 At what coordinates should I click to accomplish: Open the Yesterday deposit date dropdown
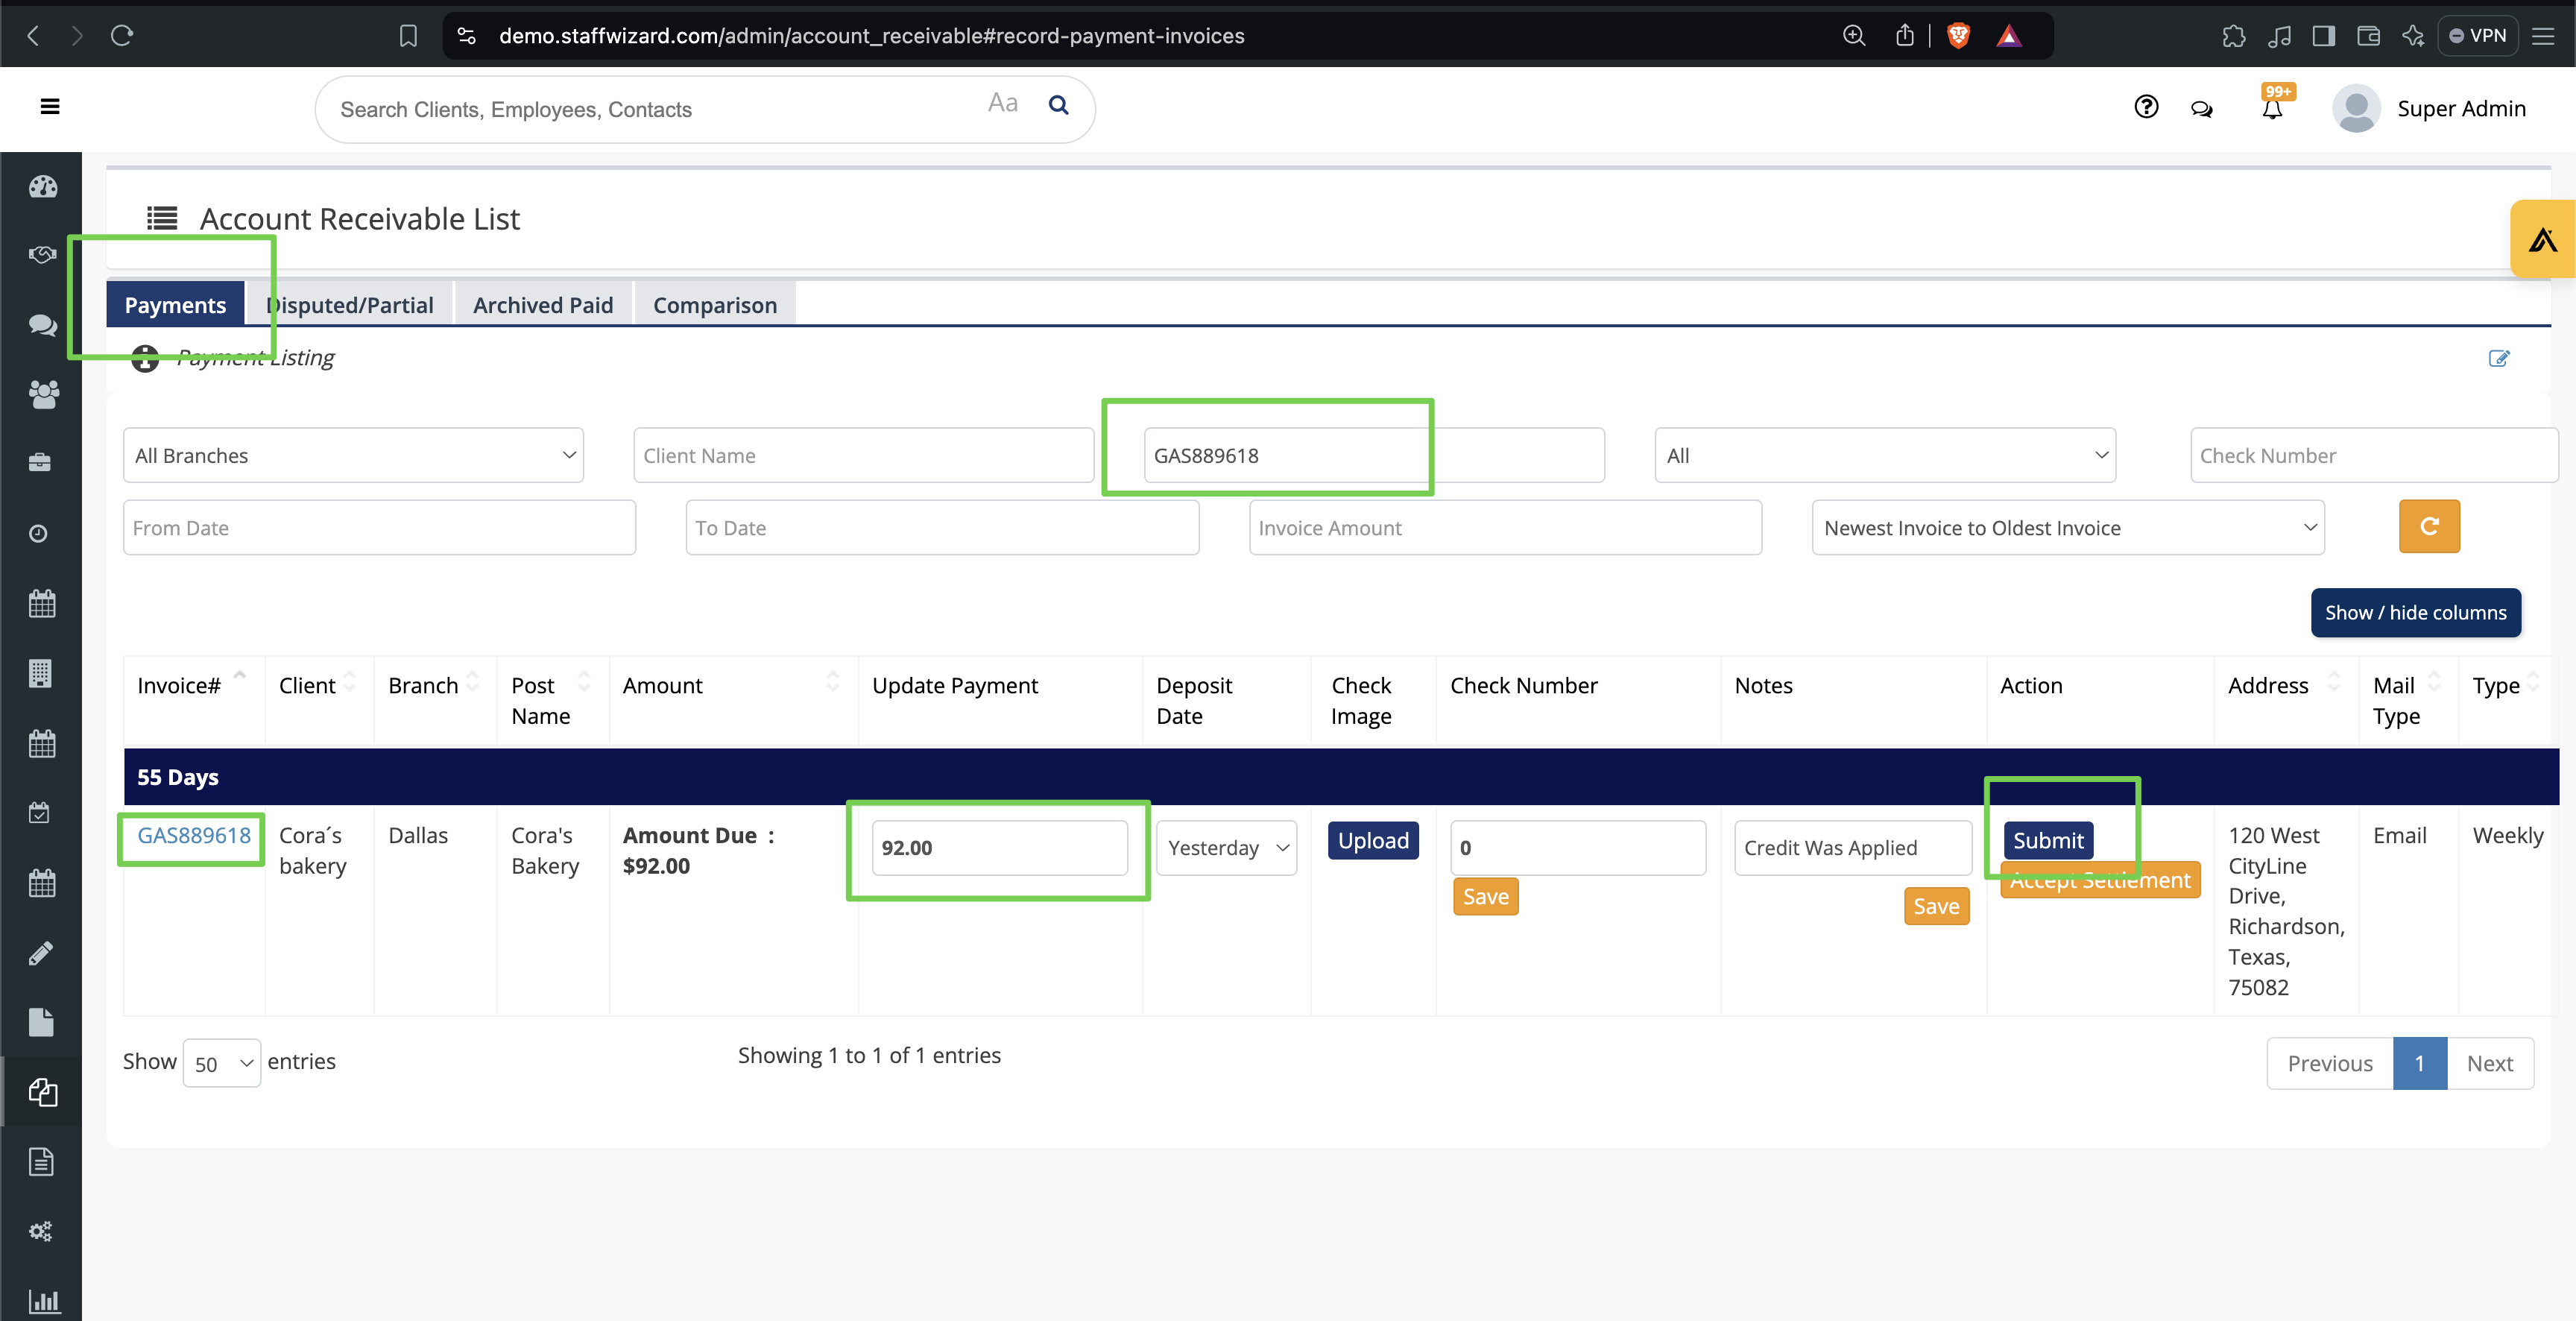pyautogui.click(x=1226, y=848)
